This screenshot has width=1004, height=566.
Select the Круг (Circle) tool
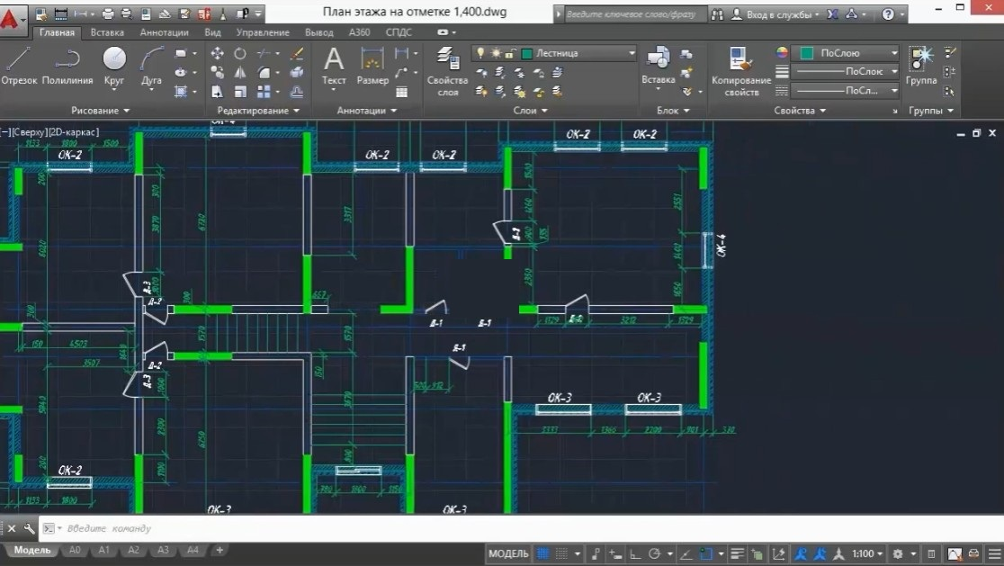pos(114,66)
